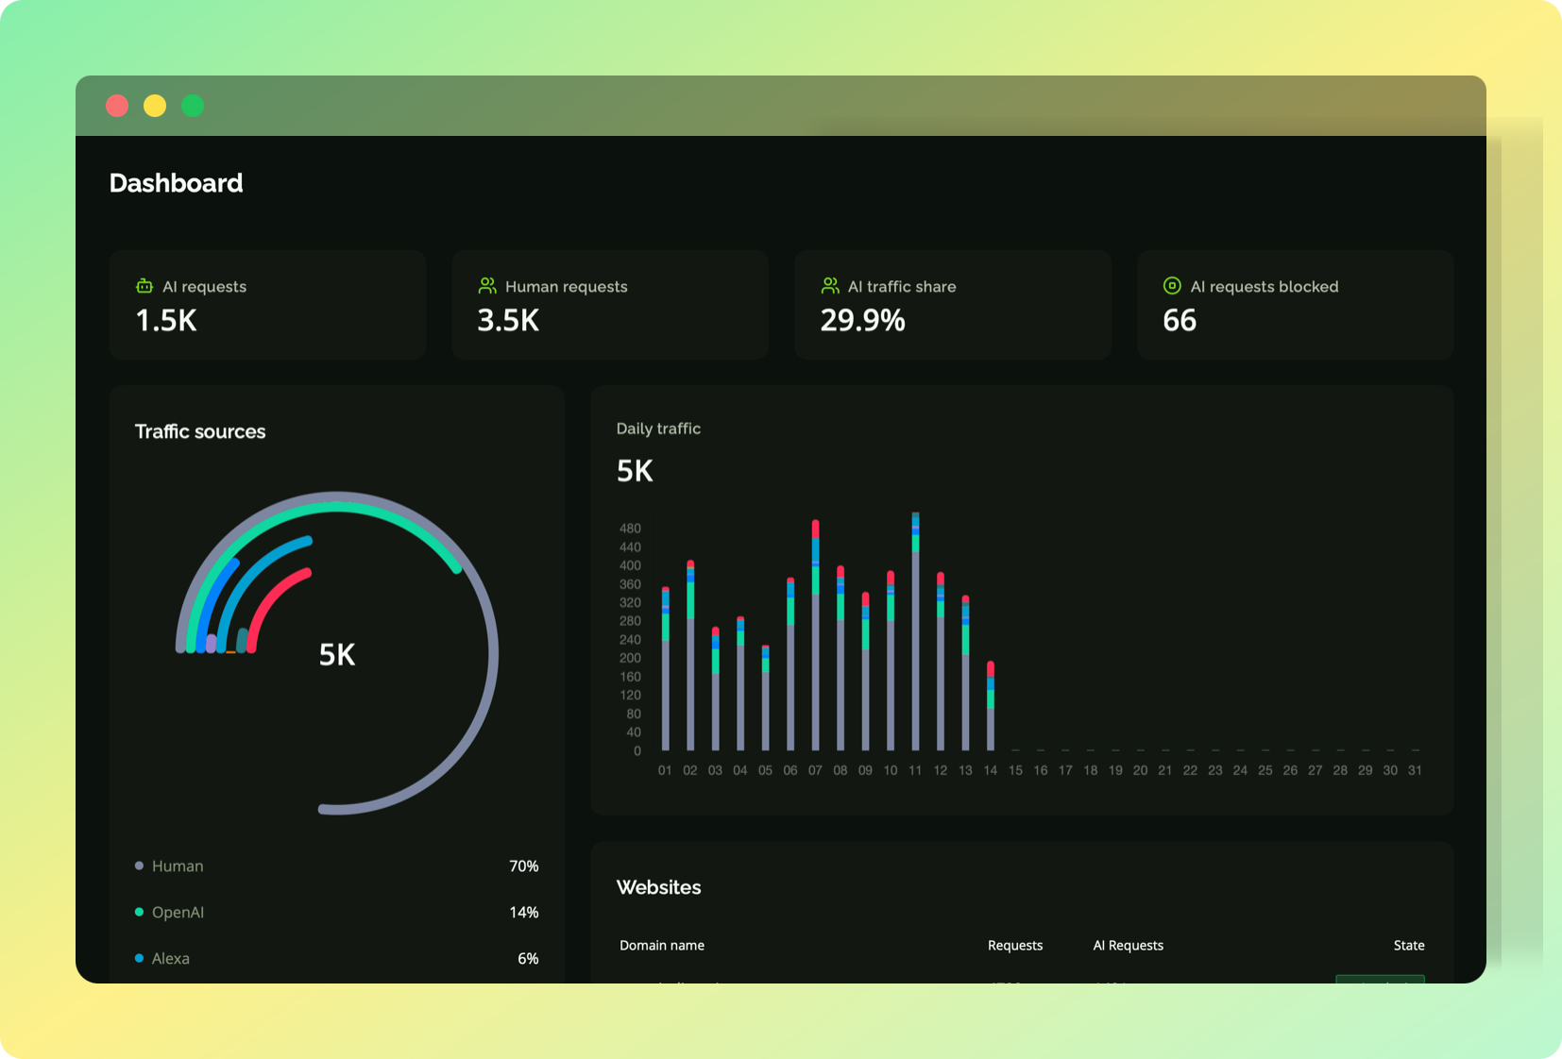This screenshot has width=1562, height=1059.
Task: Click the green OpenAI legend dot
Action: click(140, 913)
